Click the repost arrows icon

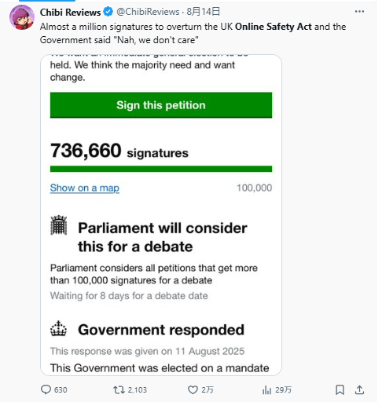tap(119, 390)
